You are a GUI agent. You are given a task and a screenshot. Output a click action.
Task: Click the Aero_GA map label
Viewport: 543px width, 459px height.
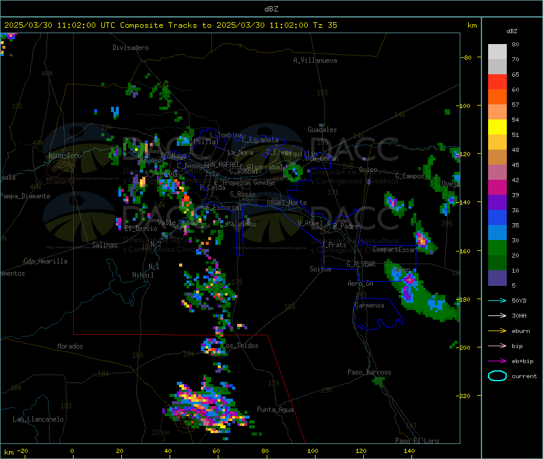(361, 283)
